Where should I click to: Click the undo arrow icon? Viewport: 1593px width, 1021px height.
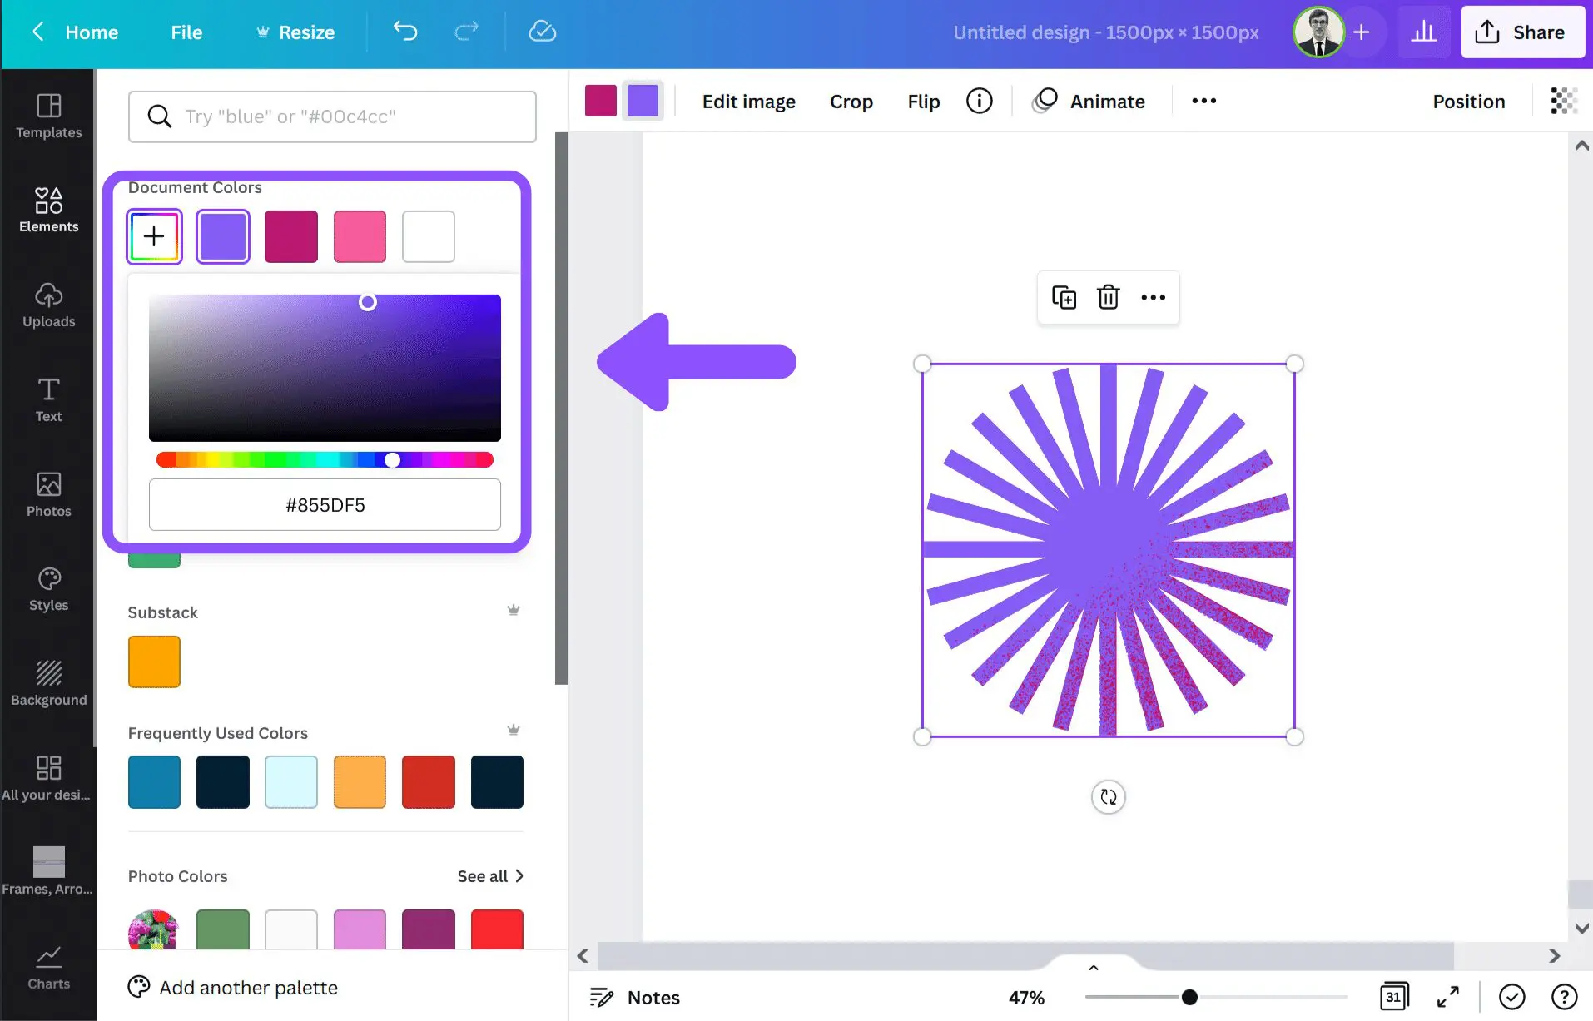tap(405, 32)
